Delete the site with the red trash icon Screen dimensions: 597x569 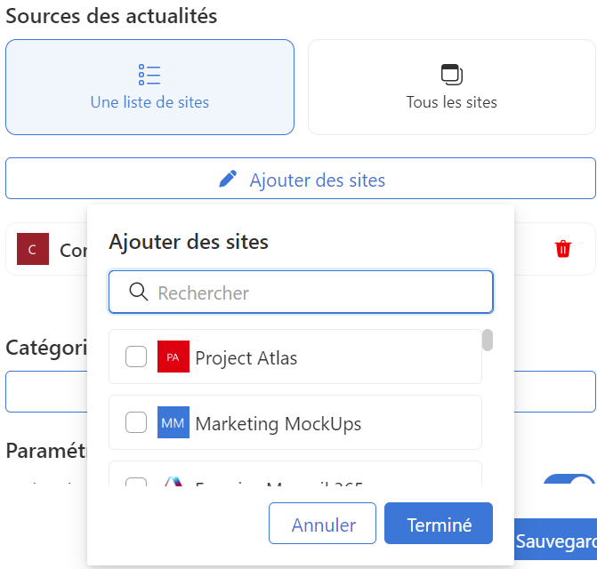click(562, 249)
